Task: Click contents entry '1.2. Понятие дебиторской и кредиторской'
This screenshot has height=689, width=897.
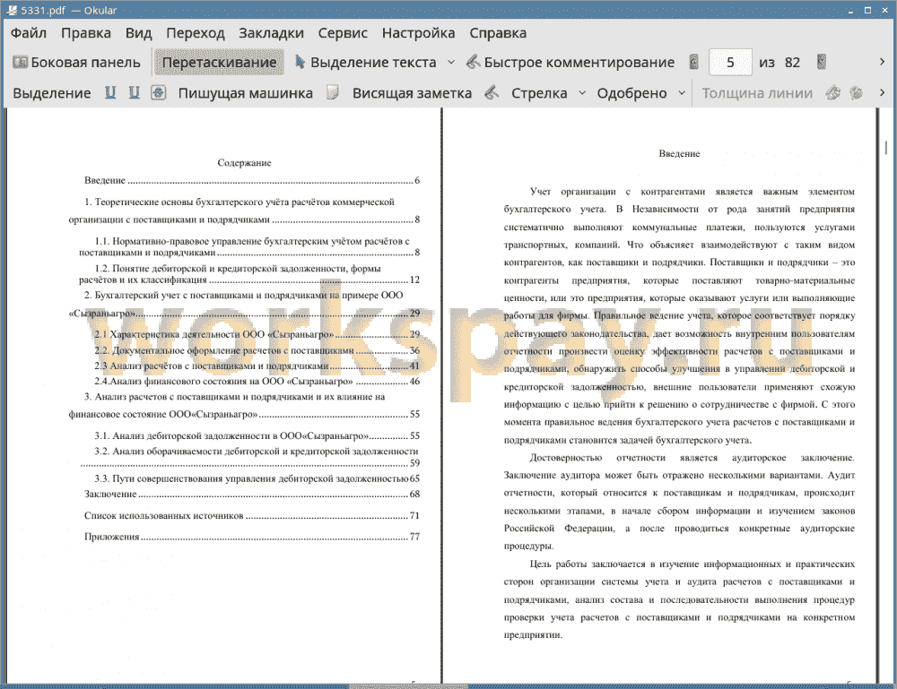Action: (249, 274)
